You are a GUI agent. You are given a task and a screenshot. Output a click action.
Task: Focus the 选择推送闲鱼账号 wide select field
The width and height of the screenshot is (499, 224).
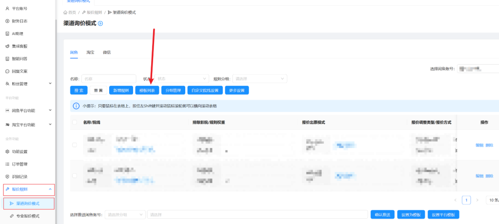pyautogui.click(x=257, y=215)
